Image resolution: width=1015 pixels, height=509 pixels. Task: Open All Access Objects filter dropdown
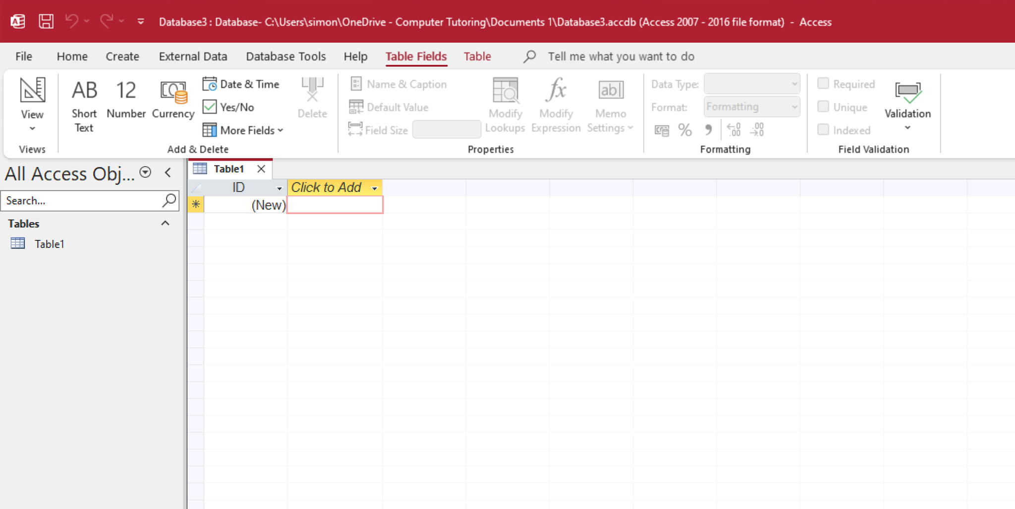[x=145, y=172]
